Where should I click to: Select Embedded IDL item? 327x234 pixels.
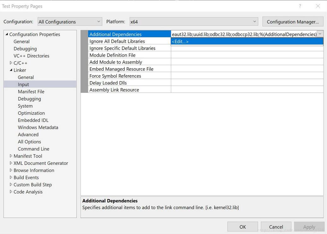[33, 120]
